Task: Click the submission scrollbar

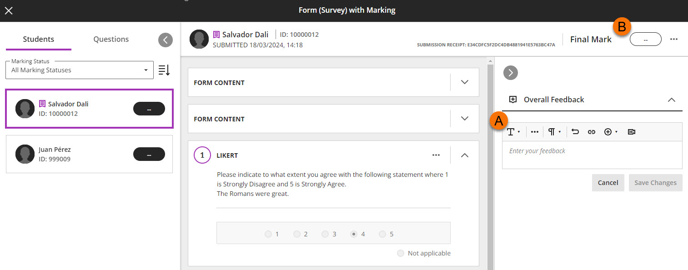Action: click(x=490, y=164)
